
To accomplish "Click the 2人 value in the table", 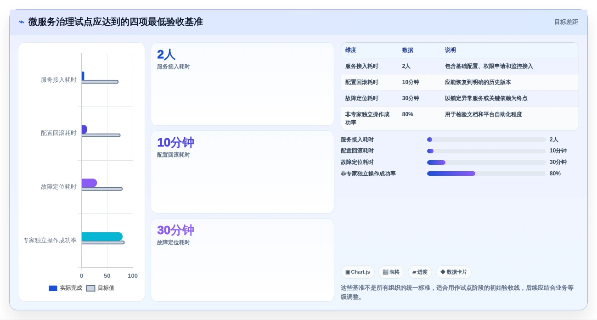I will point(406,66).
